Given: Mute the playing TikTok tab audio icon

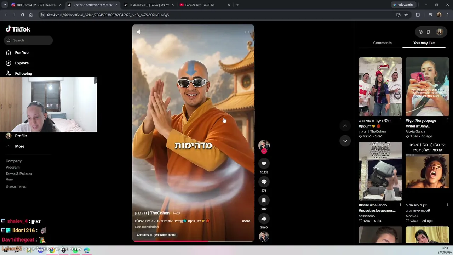Looking at the screenshot, I should (111, 5).
